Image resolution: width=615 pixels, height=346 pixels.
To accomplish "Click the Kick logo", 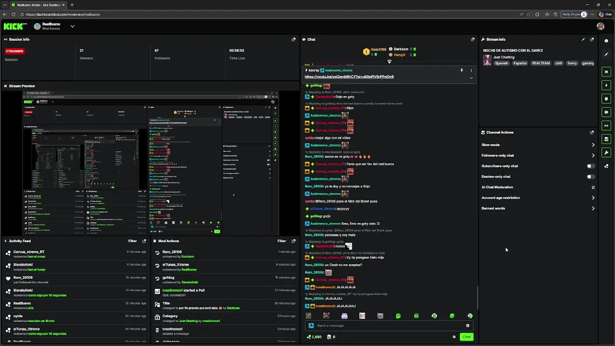I will tap(15, 26).
